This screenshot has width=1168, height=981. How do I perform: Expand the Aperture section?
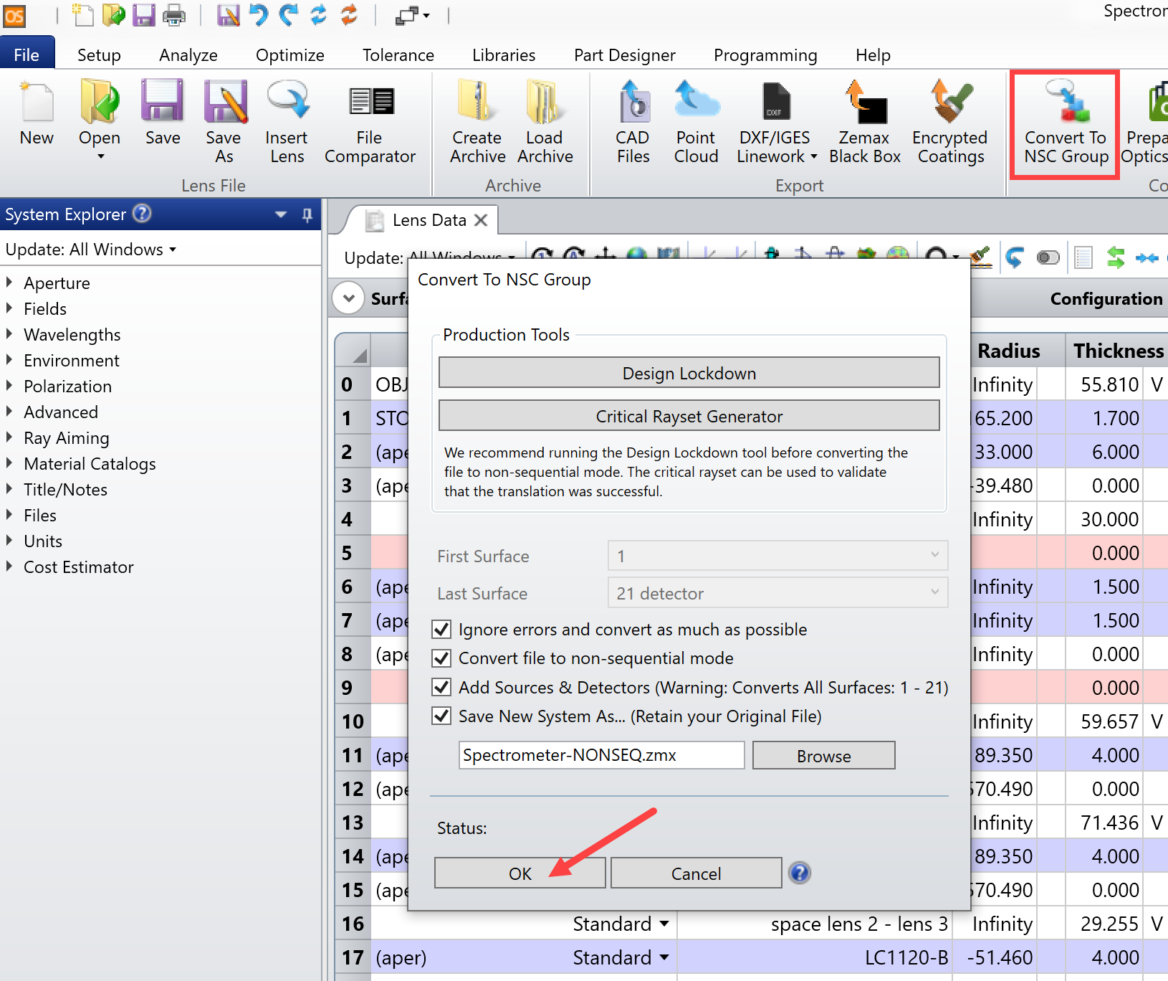[x=9, y=283]
